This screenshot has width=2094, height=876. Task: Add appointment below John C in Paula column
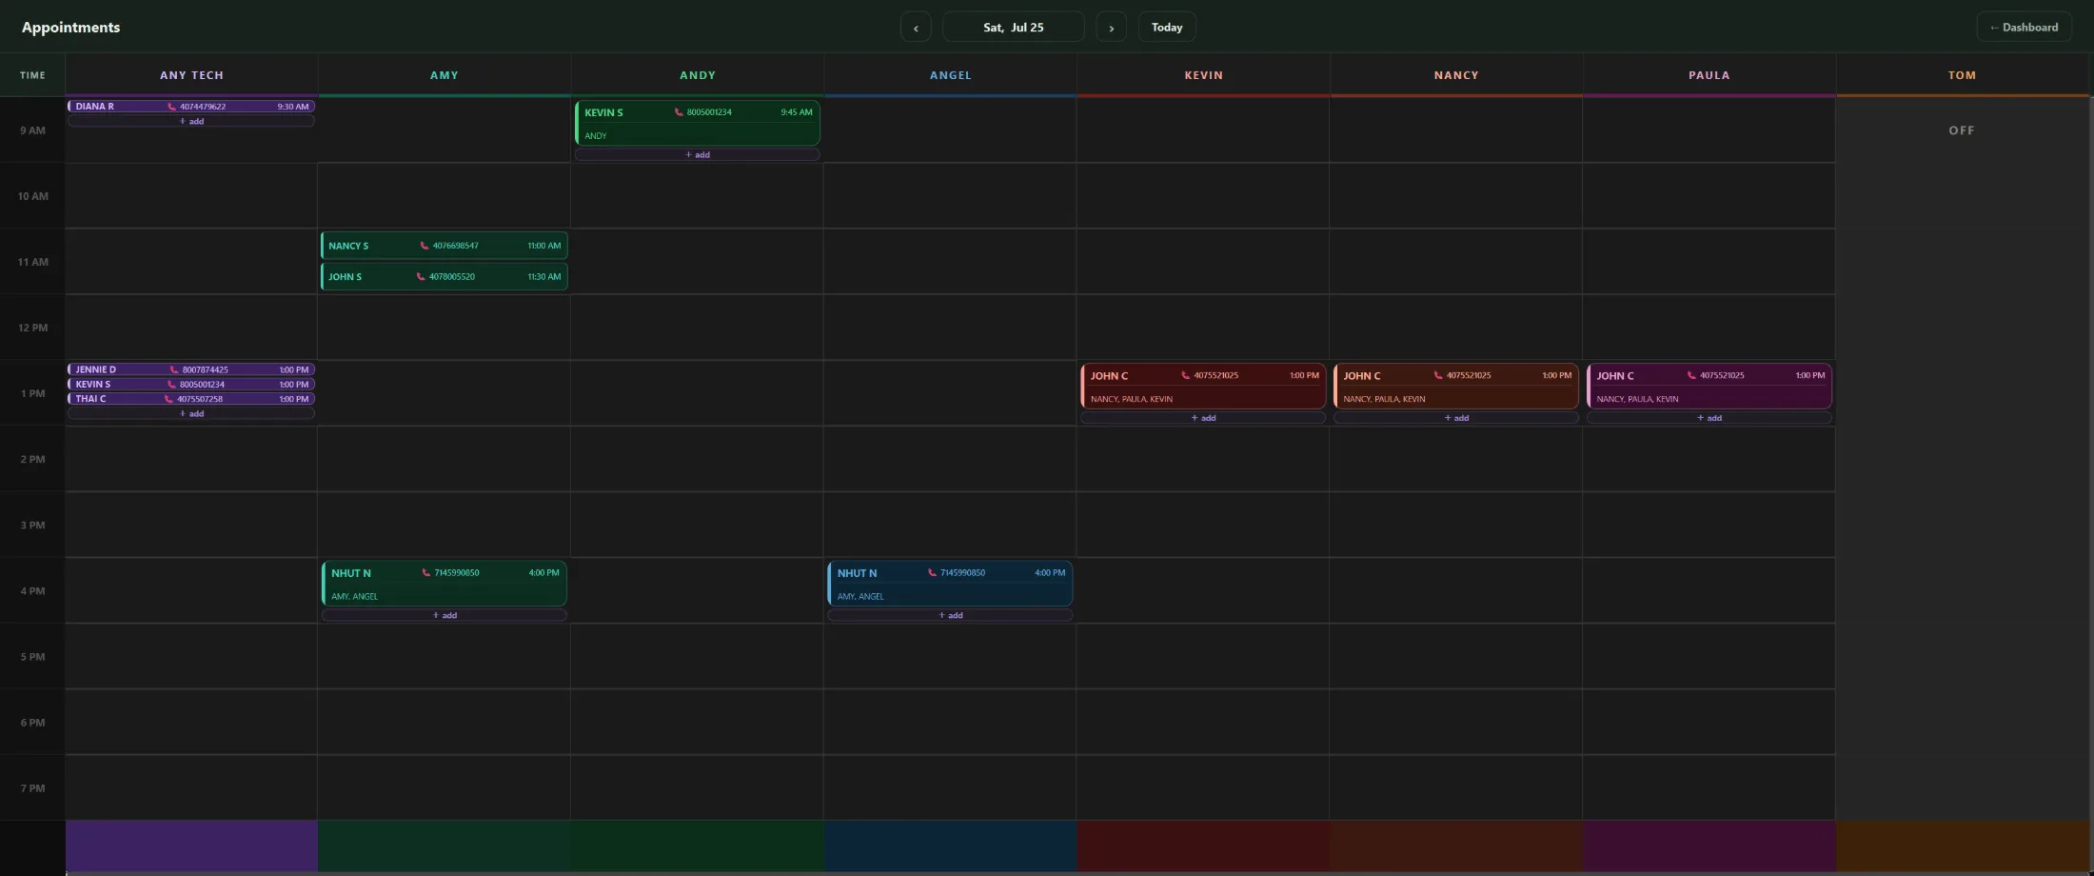click(1709, 418)
